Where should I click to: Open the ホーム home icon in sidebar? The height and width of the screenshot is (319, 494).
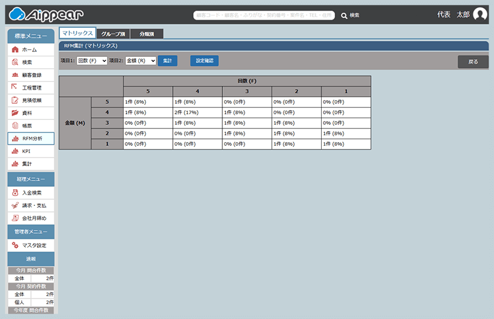pyautogui.click(x=15, y=49)
